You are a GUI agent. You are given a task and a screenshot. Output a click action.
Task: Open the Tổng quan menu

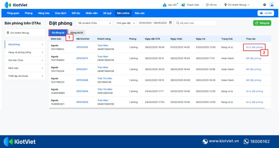pyautogui.click(x=13, y=13)
